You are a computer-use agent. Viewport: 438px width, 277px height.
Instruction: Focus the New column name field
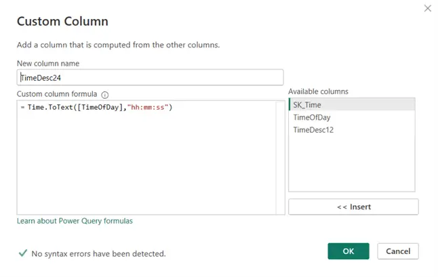pos(150,77)
